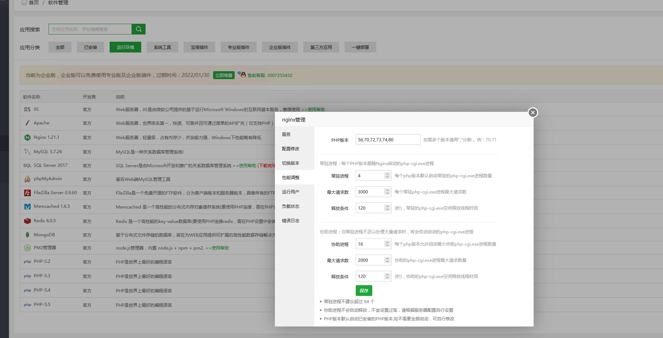The height and width of the screenshot is (338, 663).
Task: Click the 协助进程 value input showing 16
Action: (x=370, y=244)
